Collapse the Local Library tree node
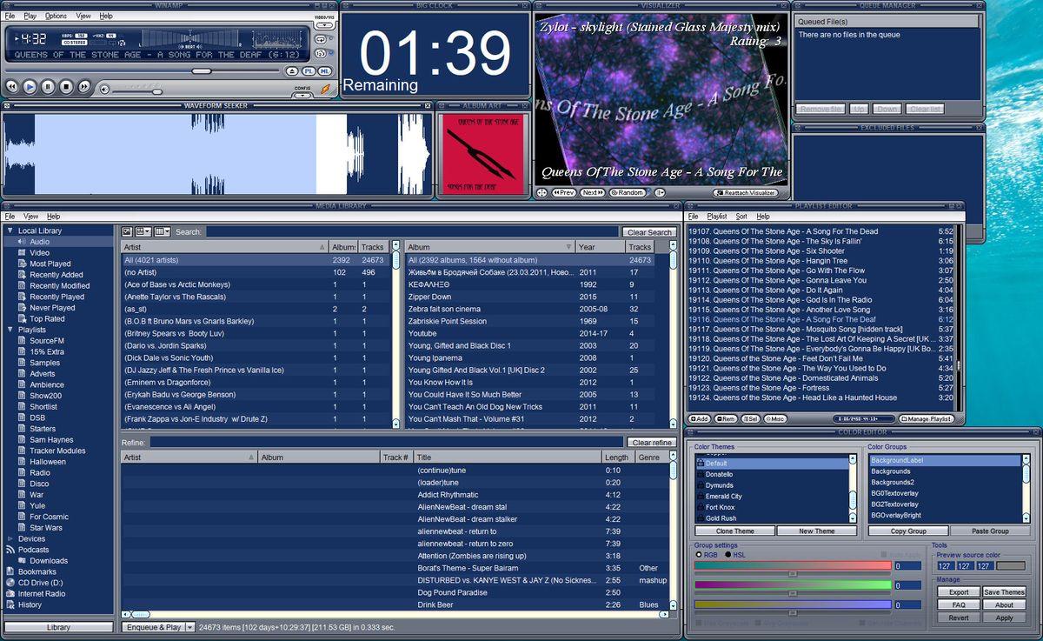The height and width of the screenshot is (641, 1043). (10, 230)
